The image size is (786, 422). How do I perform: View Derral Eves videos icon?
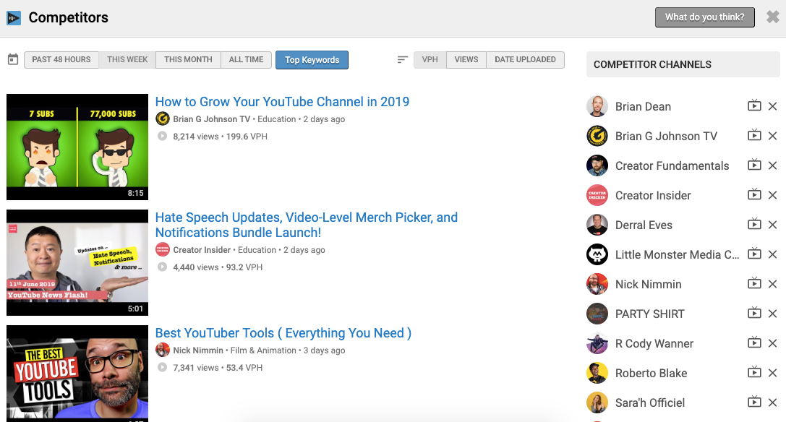[x=754, y=224]
